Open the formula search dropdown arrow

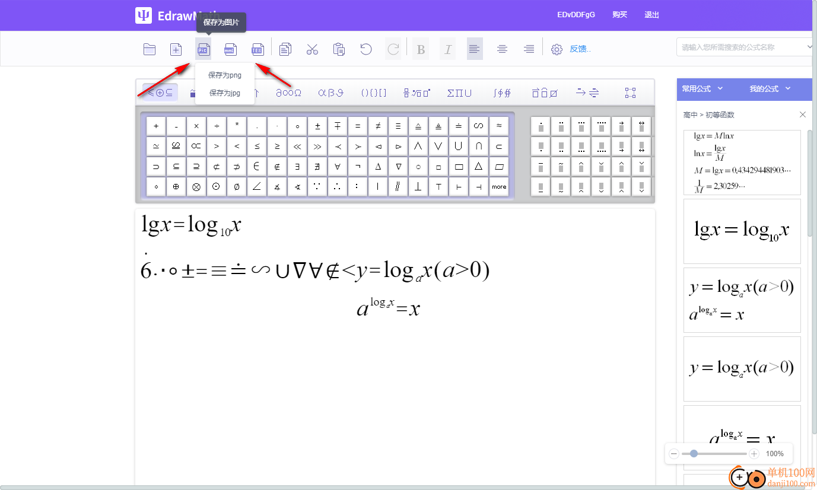point(810,47)
